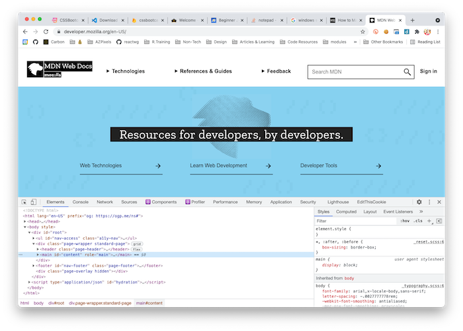The image size is (463, 331).
Task: Click the Styles Filter input field
Action: (356, 221)
